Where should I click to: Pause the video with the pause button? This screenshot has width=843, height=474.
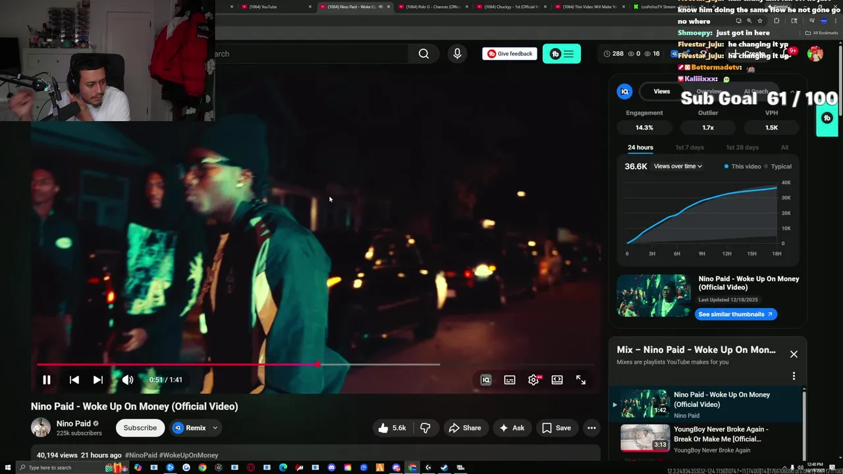(47, 380)
